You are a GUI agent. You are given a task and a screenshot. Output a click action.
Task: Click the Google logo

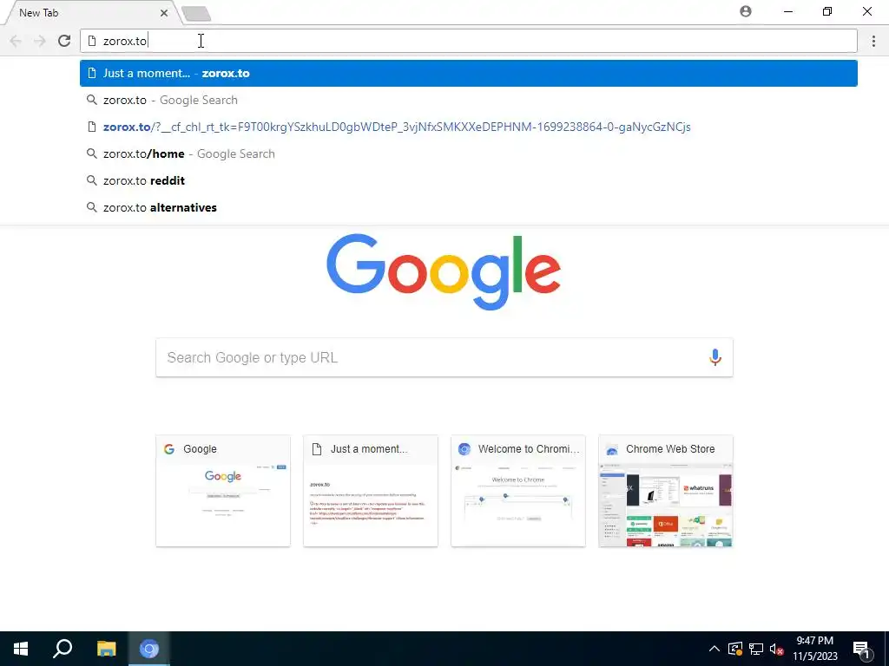(x=444, y=271)
